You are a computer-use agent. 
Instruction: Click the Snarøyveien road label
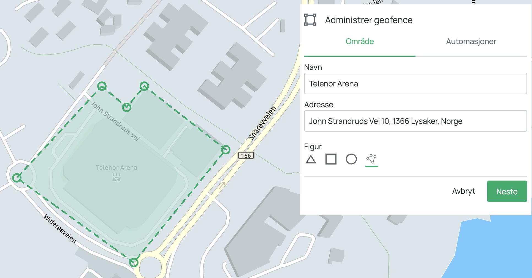tap(262, 123)
